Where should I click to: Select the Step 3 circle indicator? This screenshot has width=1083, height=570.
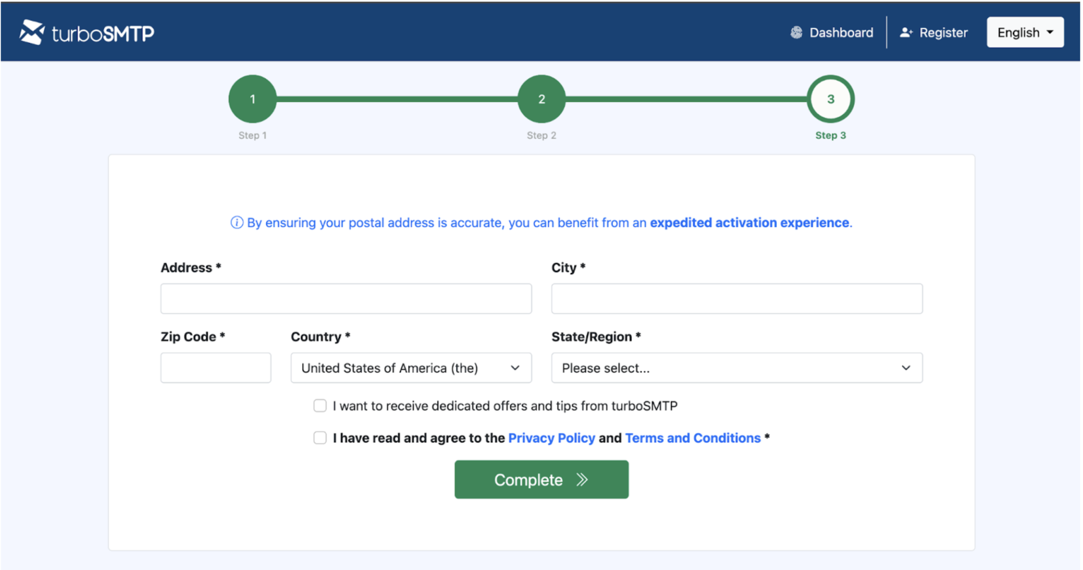pyautogui.click(x=830, y=99)
